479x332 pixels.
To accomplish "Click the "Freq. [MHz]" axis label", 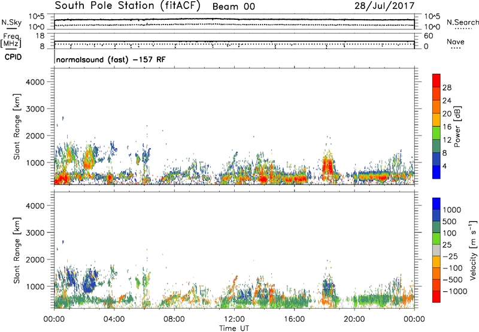I will [11, 40].
